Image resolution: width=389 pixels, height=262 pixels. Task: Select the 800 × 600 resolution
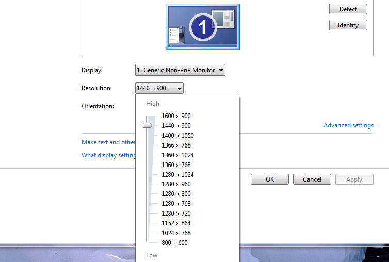pyautogui.click(x=175, y=242)
